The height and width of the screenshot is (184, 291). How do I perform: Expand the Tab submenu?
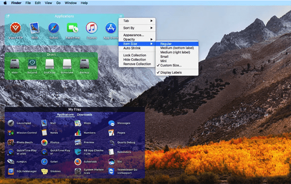137,21
